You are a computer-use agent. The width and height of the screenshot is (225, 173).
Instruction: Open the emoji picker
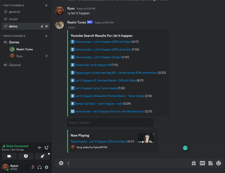(219, 163)
